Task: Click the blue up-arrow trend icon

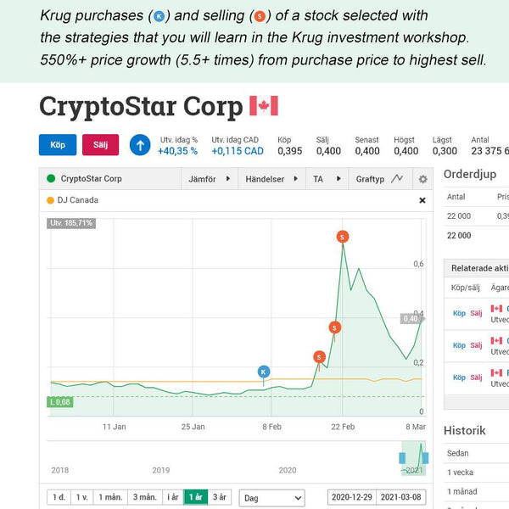Action: tap(140, 145)
